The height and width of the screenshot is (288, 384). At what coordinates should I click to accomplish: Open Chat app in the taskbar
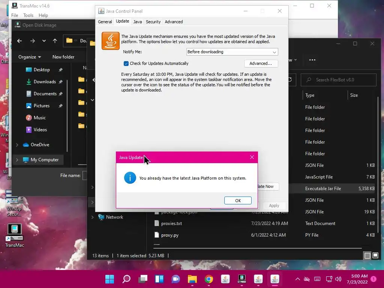click(175, 279)
